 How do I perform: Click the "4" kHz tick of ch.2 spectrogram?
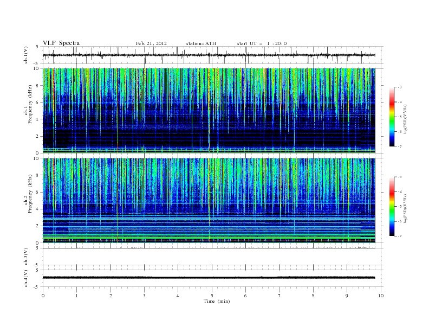[38, 209]
